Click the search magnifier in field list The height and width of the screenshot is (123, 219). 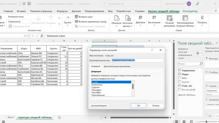click(x=201, y=64)
